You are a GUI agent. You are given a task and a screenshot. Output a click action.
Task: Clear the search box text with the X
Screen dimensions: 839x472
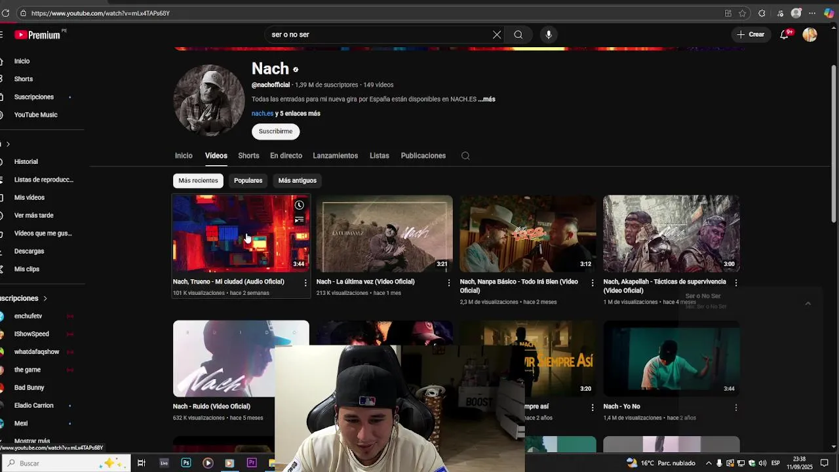point(497,35)
